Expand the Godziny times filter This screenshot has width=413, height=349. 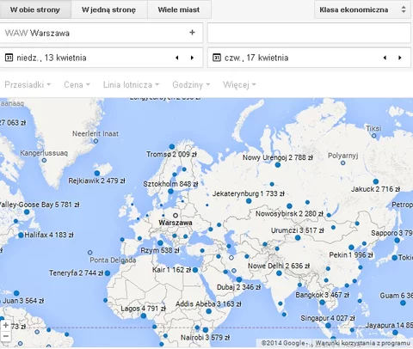(x=191, y=85)
